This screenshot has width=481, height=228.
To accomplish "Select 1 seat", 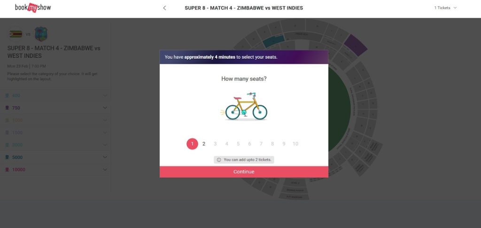I will [192, 144].
